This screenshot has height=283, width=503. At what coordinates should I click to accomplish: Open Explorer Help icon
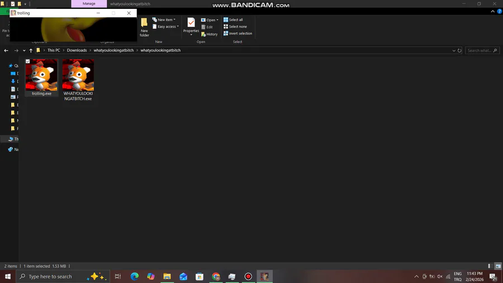[x=500, y=11]
